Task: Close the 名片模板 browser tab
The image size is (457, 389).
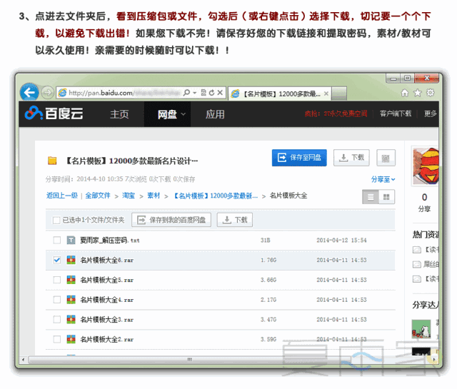Action: point(326,94)
